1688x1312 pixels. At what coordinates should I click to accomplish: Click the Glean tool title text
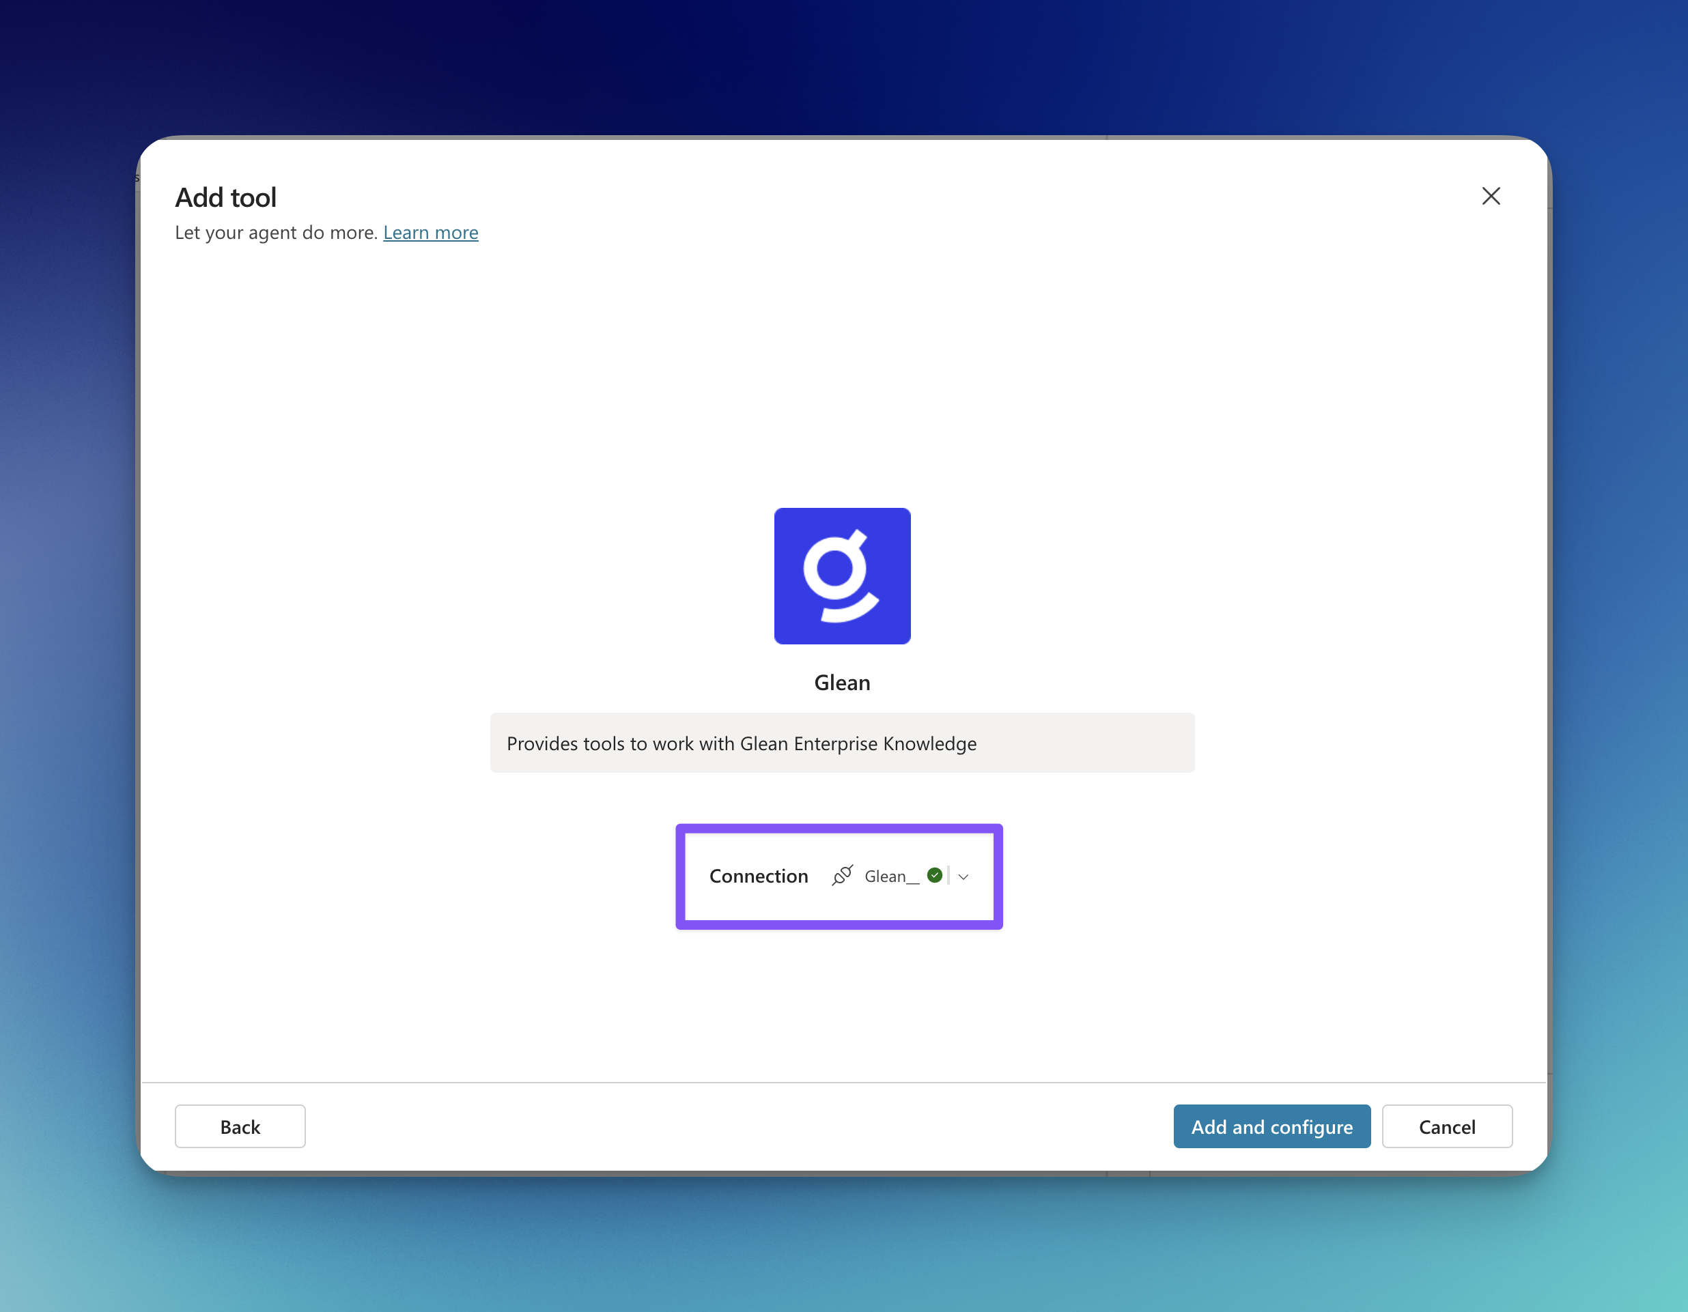(x=842, y=682)
